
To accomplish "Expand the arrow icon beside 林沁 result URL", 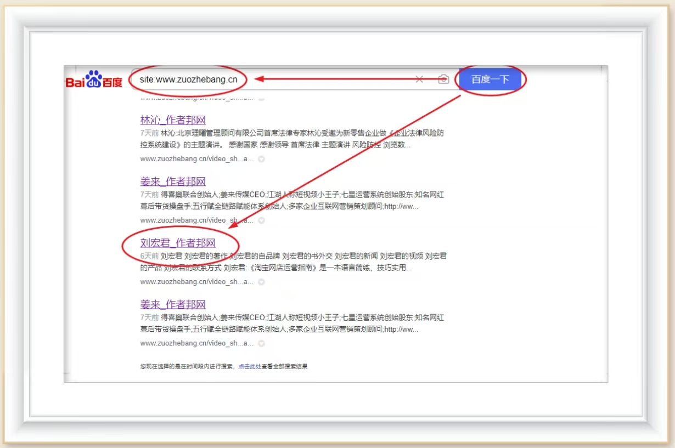I will pos(262,159).
